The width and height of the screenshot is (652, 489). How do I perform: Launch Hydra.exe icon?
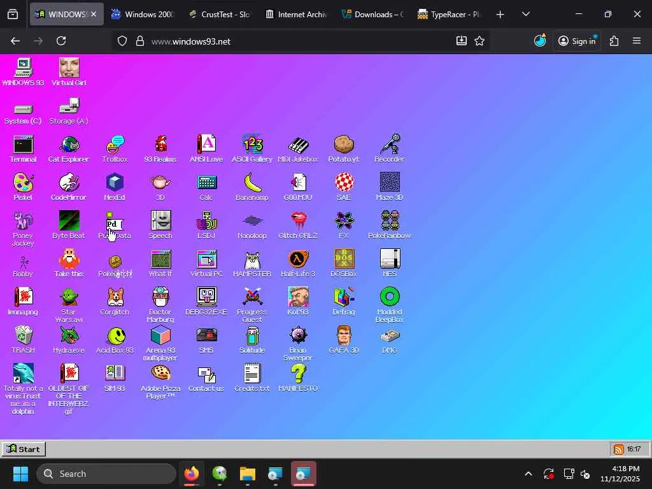(69, 340)
